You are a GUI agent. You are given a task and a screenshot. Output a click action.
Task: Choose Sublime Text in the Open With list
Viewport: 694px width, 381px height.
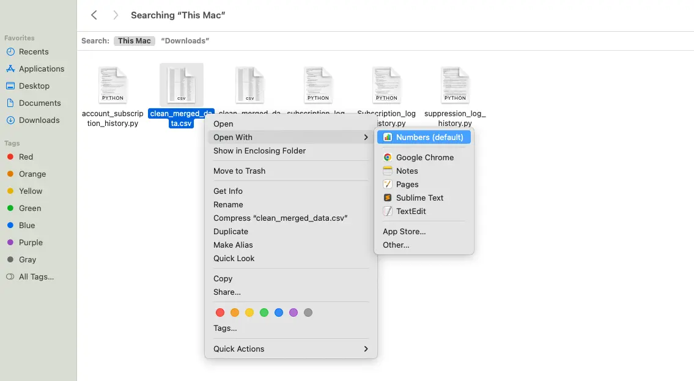point(419,198)
